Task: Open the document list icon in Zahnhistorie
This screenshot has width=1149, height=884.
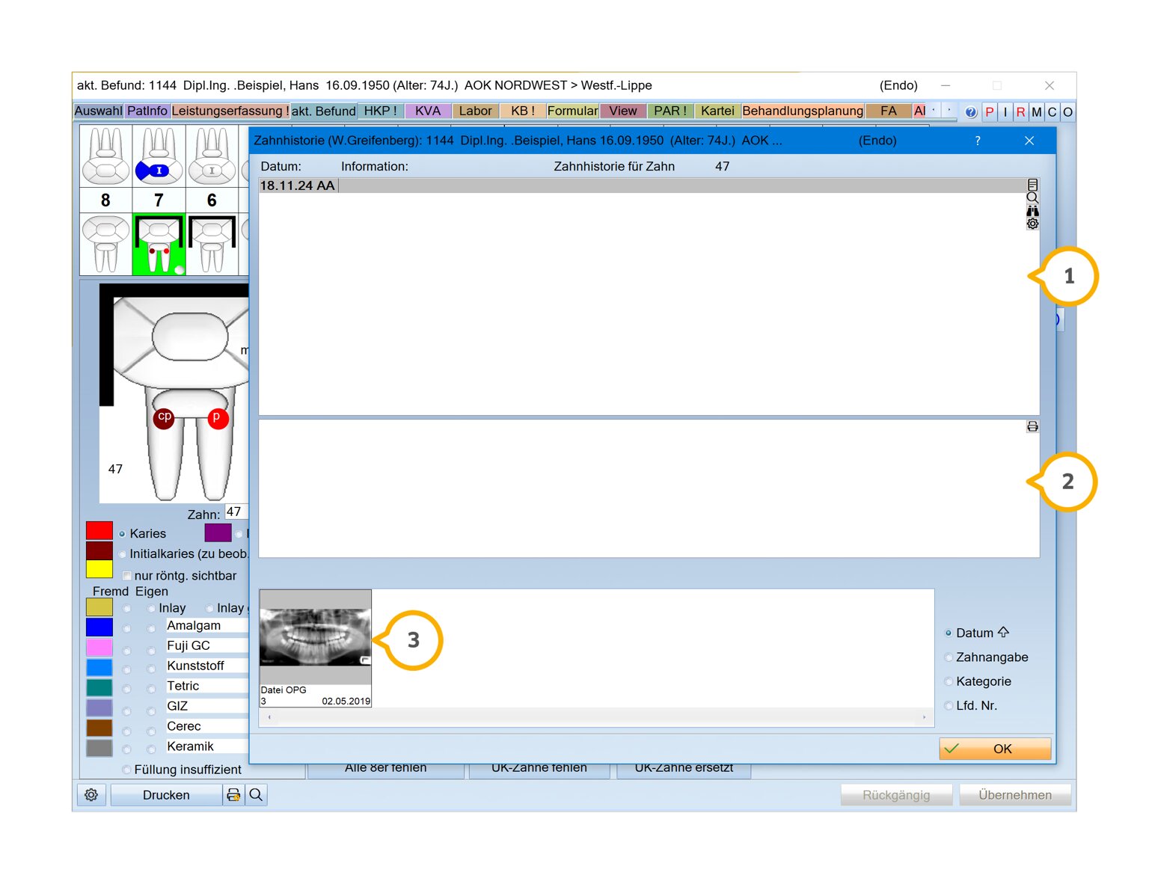Action: (1032, 185)
